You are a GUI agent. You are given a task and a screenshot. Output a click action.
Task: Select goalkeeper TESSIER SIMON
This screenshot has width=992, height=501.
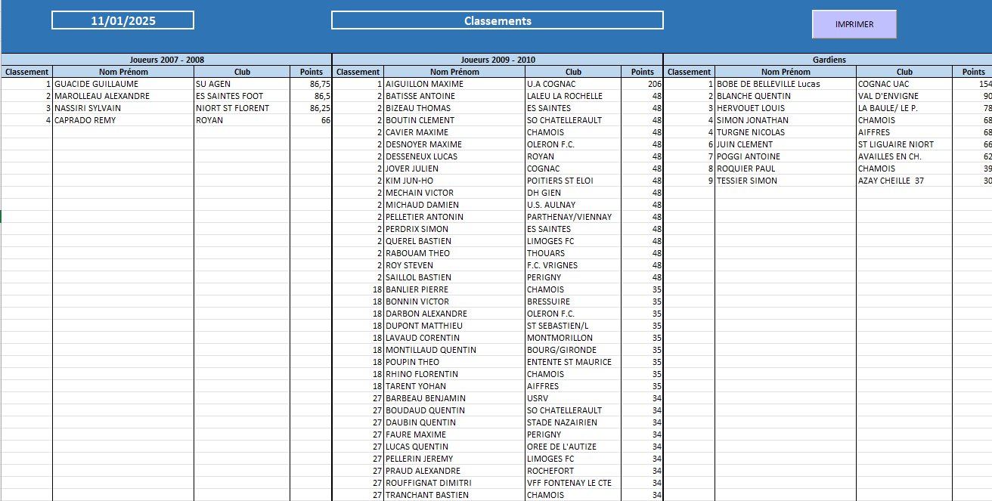click(786, 181)
